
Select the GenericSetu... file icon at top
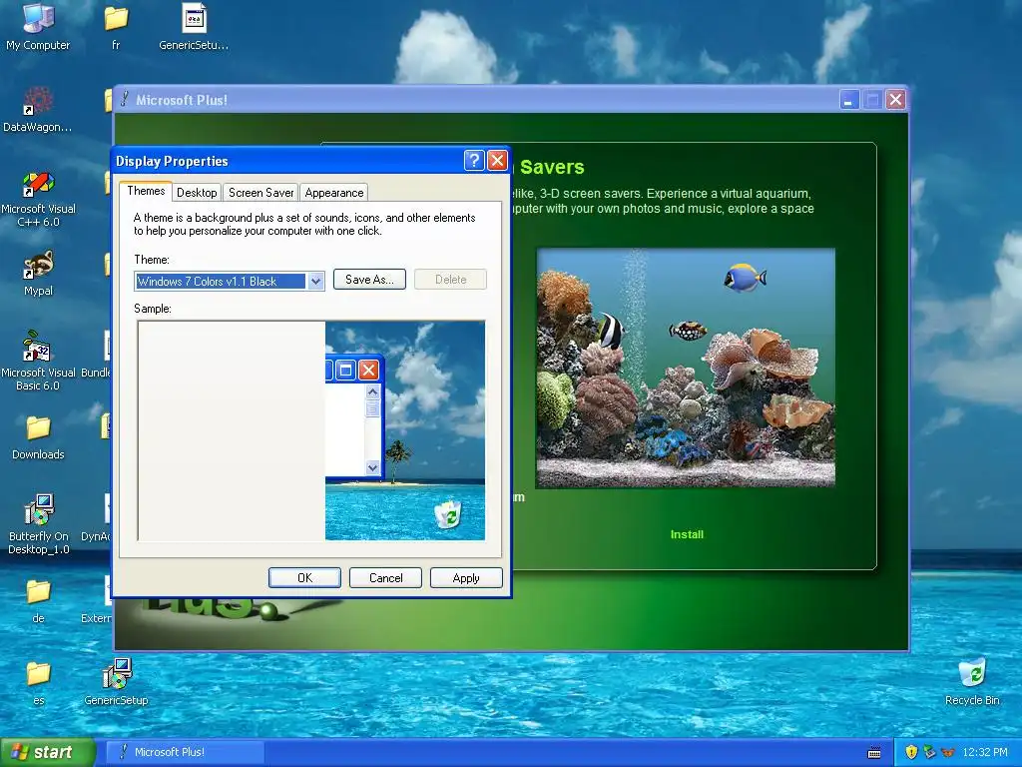tap(194, 26)
